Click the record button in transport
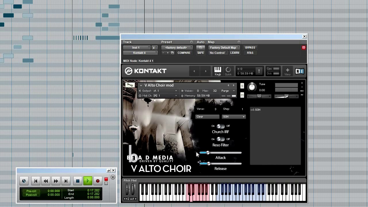368x207 pixels. [x=98, y=181]
